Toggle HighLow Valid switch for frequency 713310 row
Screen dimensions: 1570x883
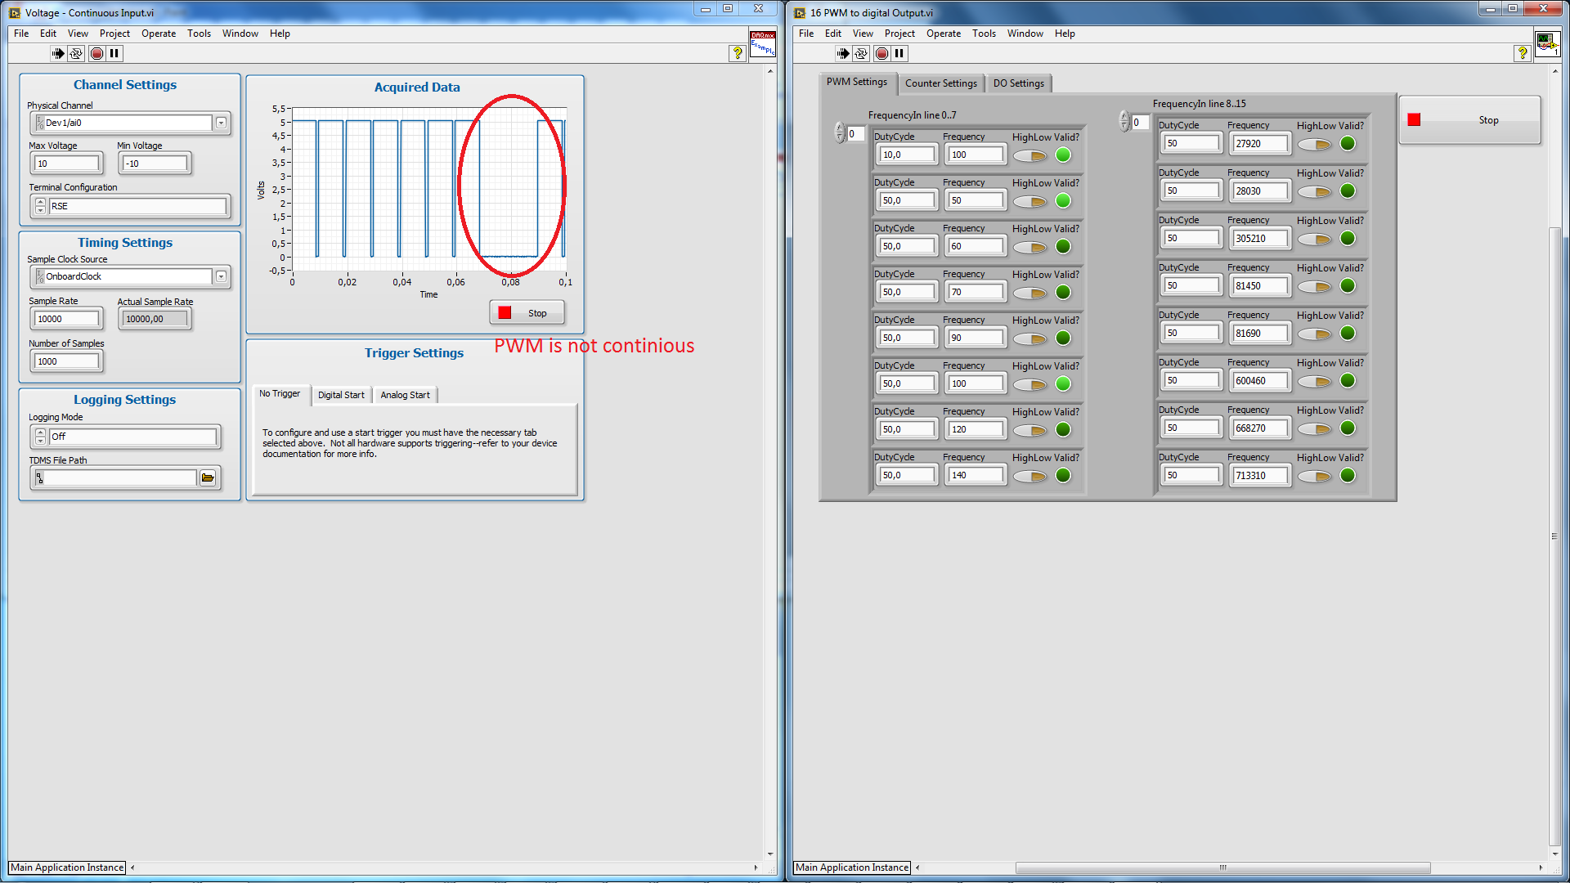coord(1315,476)
